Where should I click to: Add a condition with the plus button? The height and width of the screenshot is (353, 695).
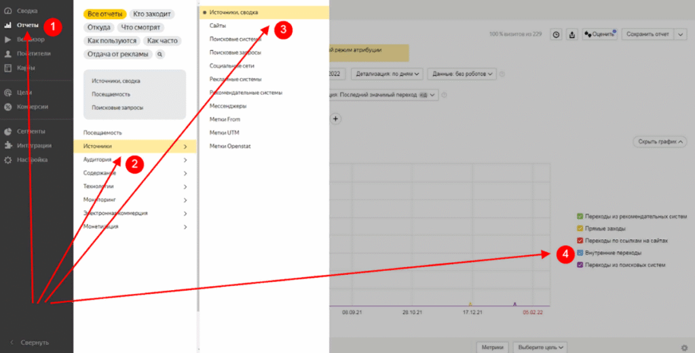(335, 119)
